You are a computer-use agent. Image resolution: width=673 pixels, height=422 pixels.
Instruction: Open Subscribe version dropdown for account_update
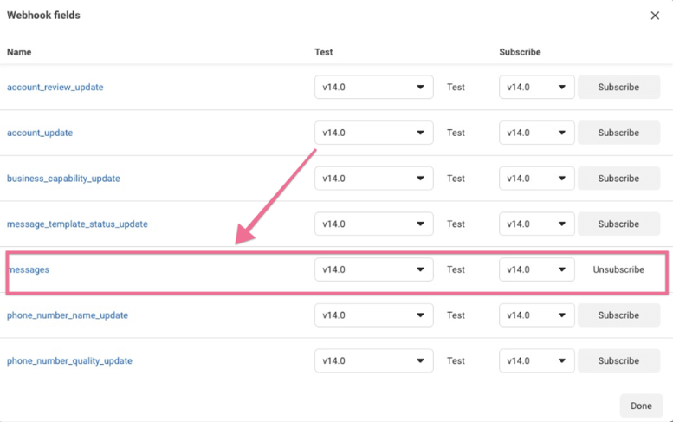(536, 133)
